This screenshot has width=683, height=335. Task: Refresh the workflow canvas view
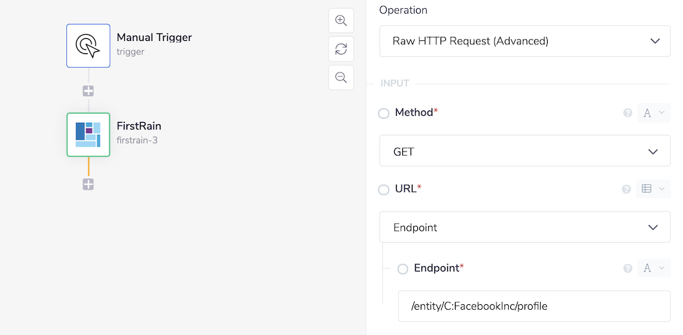pos(341,49)
